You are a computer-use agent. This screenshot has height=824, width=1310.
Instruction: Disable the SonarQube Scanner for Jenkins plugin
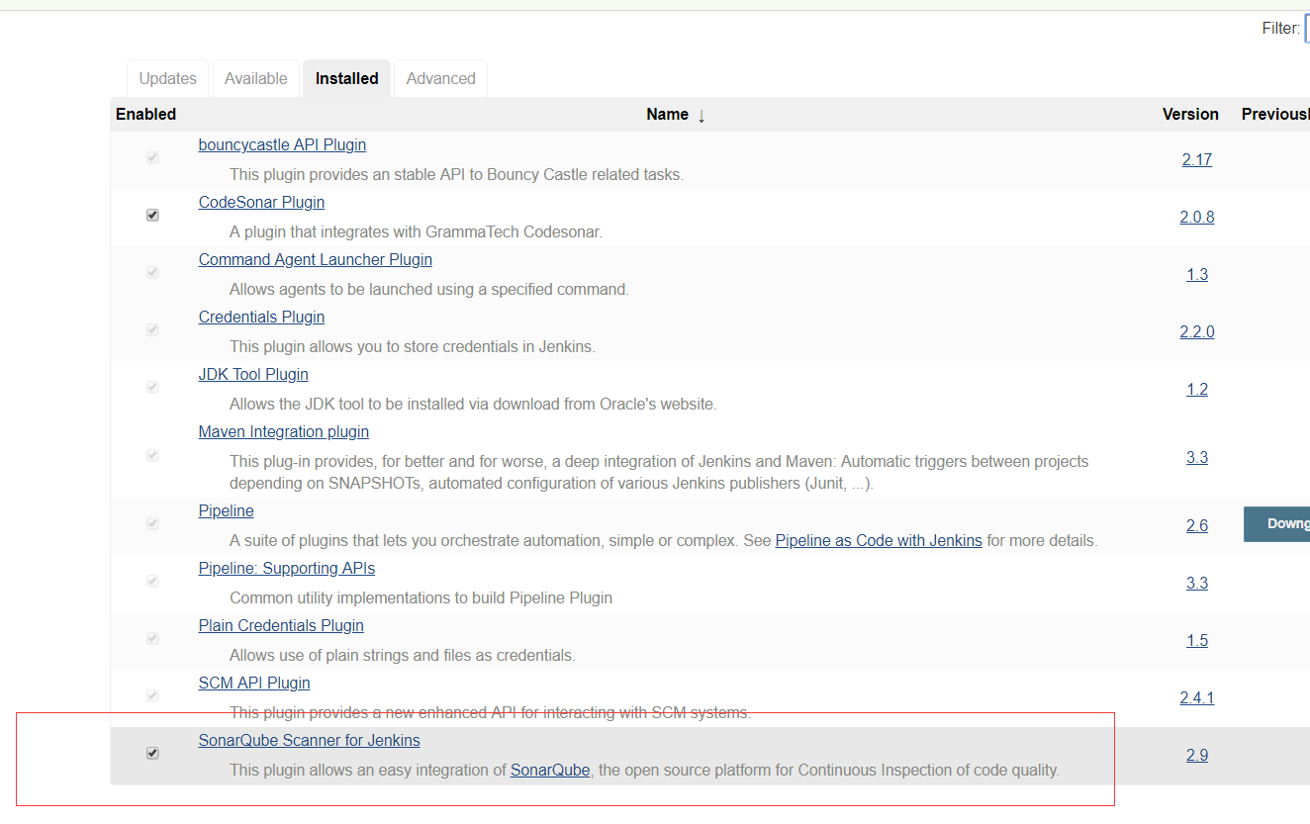pyautogui.click(x=152, y=753)
